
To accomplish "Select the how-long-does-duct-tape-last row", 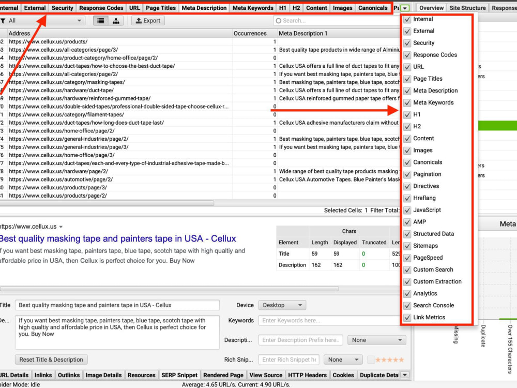I will point(200,123).
